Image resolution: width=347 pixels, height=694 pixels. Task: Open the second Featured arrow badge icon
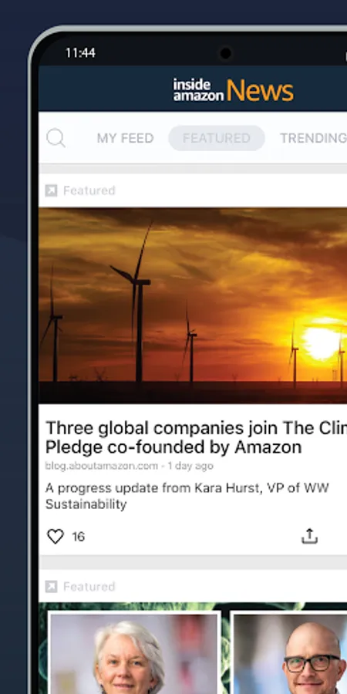click(52, 587)
